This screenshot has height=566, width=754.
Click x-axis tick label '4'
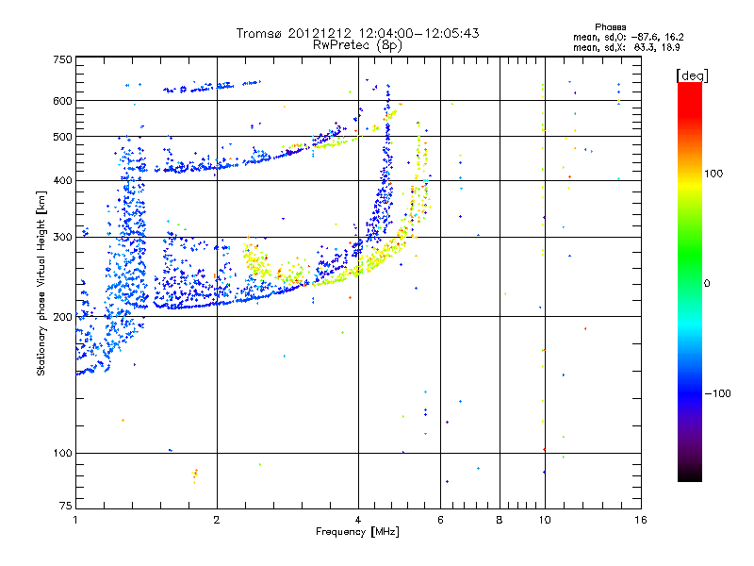[x=358, y=520]
